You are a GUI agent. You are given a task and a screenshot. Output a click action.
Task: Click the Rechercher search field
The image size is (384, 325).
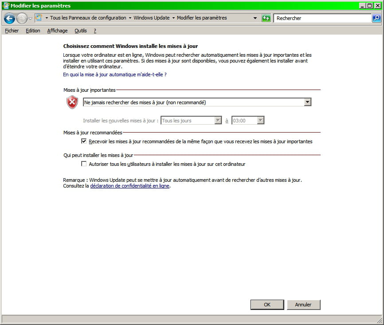pos(322,18)
